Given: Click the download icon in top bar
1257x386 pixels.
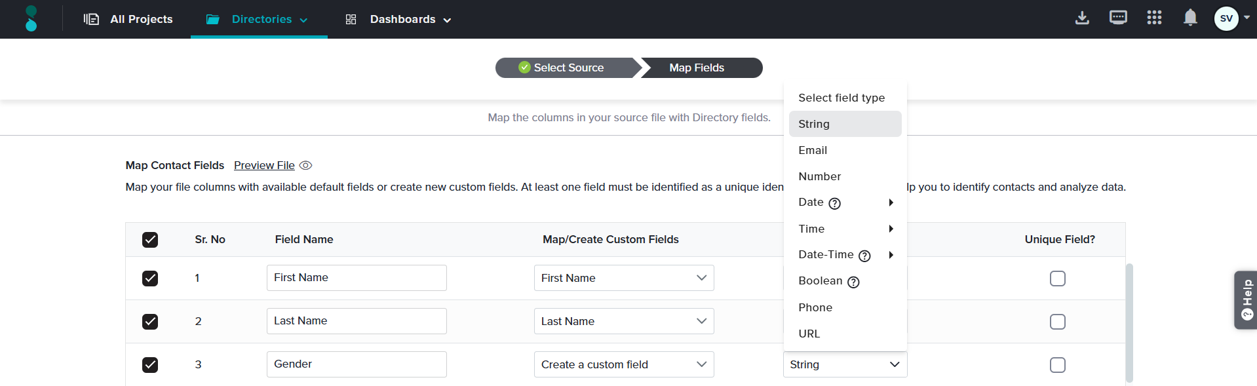Looking at the screenshot, I should click(1082, 18).
